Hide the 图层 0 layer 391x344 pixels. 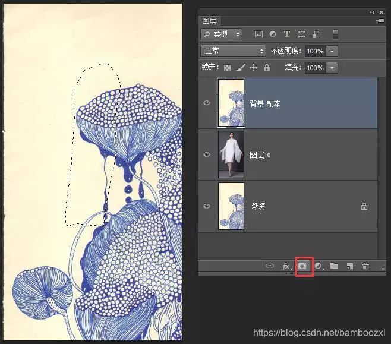207,154
